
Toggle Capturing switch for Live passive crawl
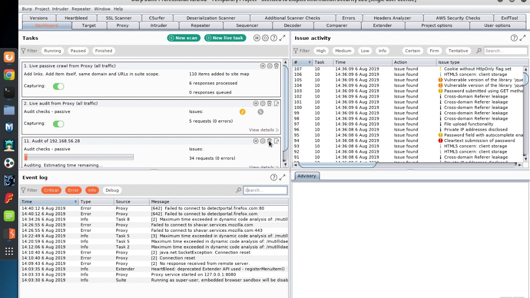point(58,86)
